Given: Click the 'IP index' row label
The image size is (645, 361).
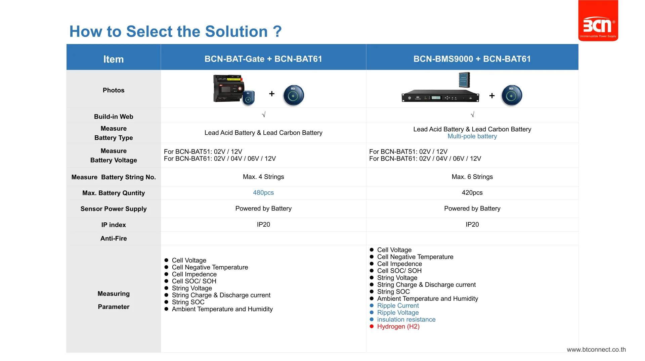Looking at the screenshot, I should click(114, 225).
